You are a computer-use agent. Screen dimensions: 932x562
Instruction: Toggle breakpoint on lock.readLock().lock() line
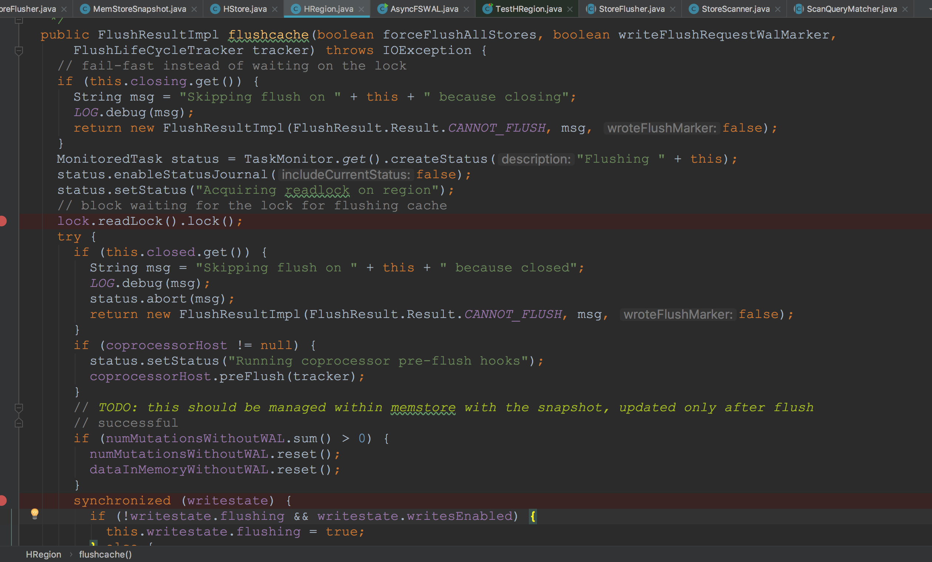tap(3, 221)
